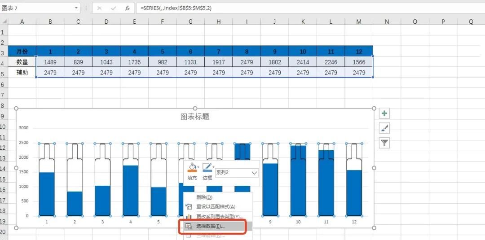Click cell containing 1802
Viewport: 485px width, 240px height.
point(275,62)
